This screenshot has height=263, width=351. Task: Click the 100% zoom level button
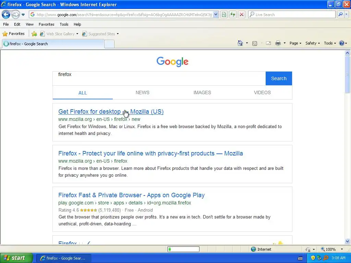[x=328, y=249]
